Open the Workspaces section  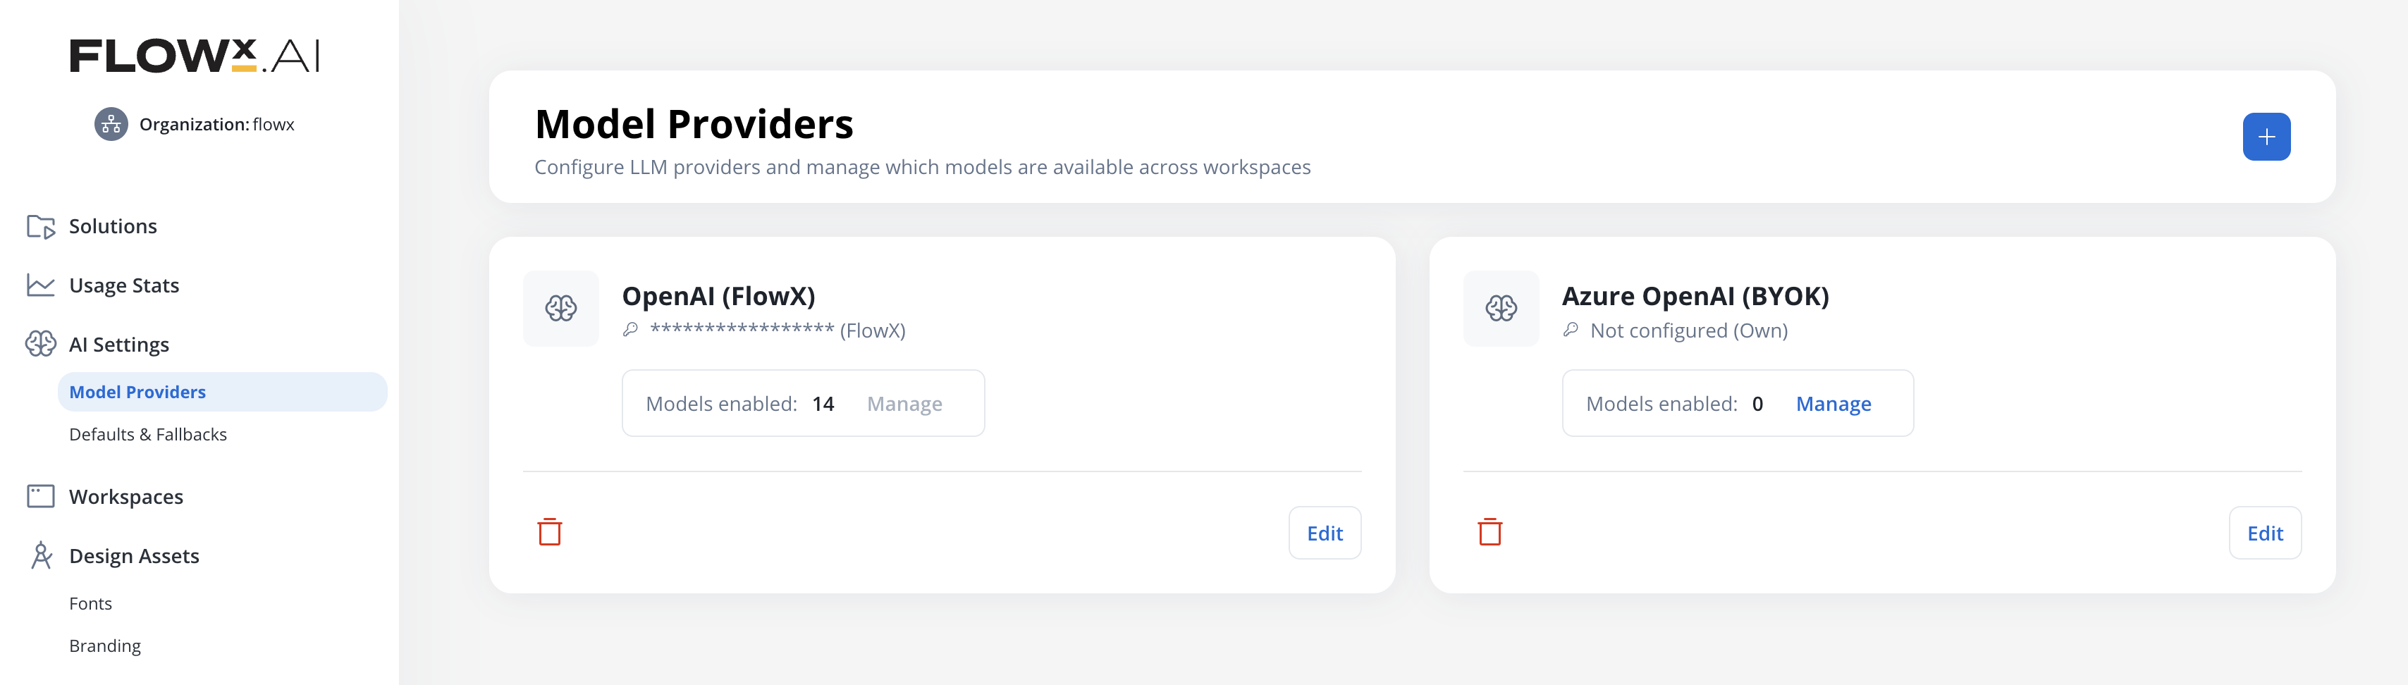126,496
